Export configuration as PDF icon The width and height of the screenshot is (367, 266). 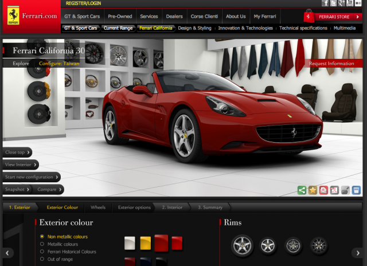coord(334,190)
